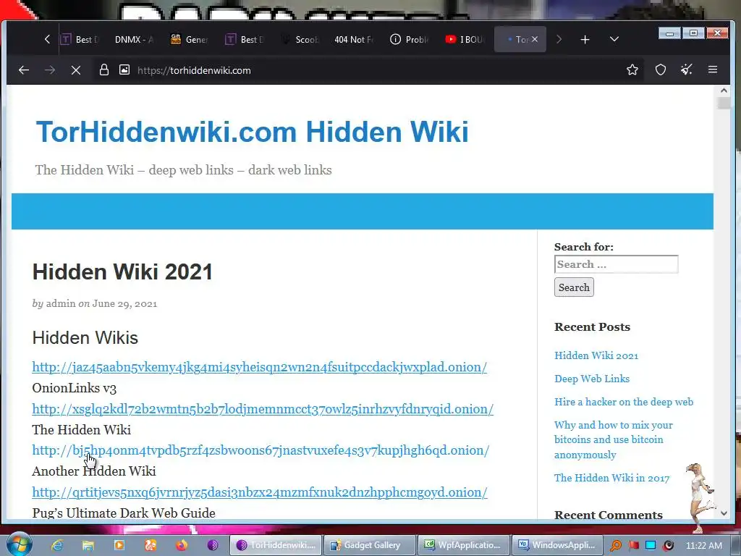
Task: Open Why and how to mix your bitcoins post
Action: (x=614, y=439)
